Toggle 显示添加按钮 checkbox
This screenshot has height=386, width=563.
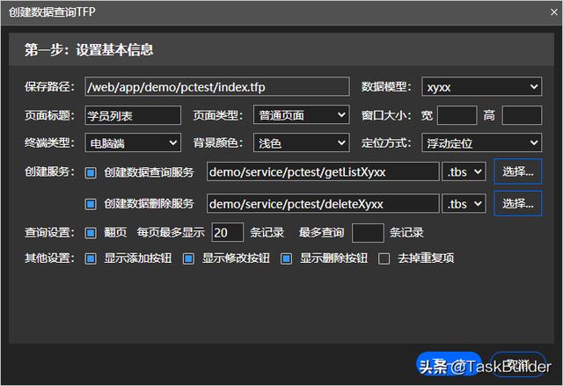click(91, 259)
